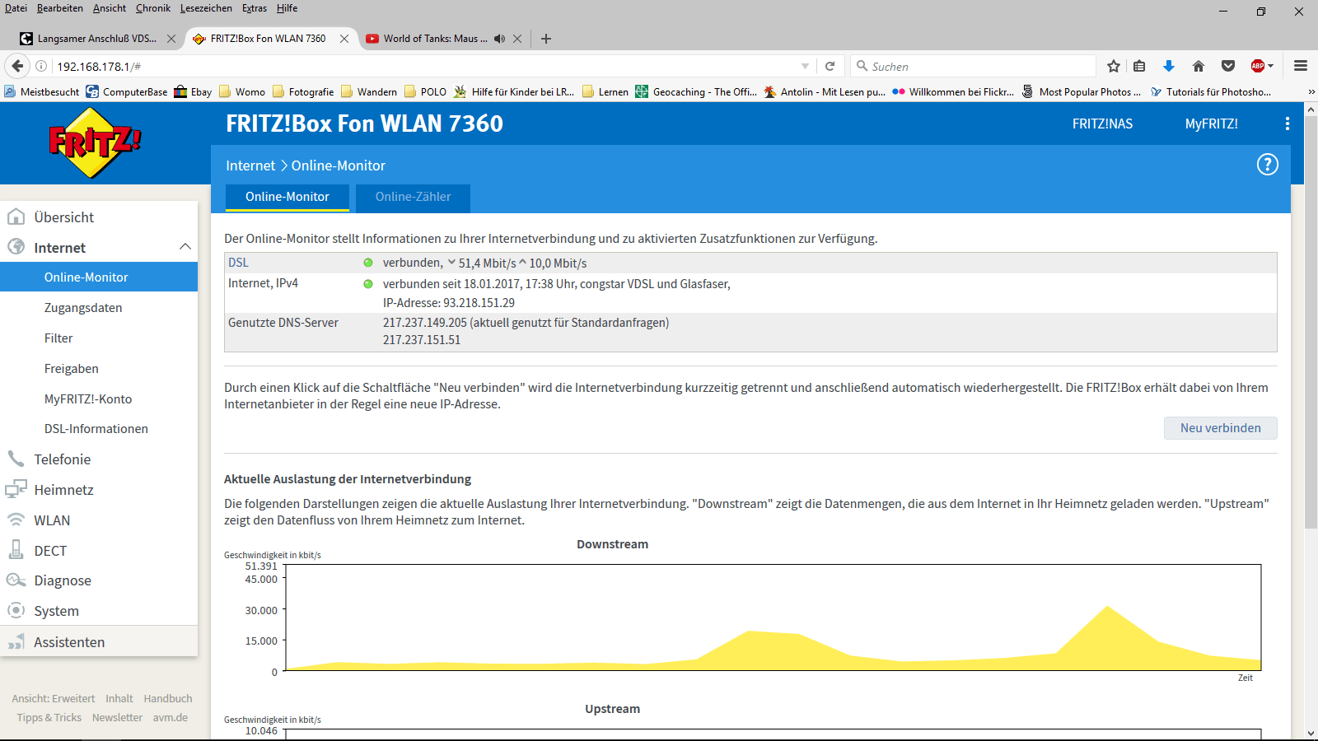Open the Tipps & Tricks link
Image resolution: width=1318 pixels, height=741 pixels.
pyautogui.click(x=49, y=718)
